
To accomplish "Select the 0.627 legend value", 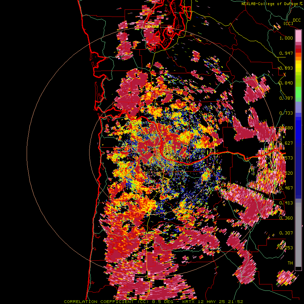I will 286,143.
